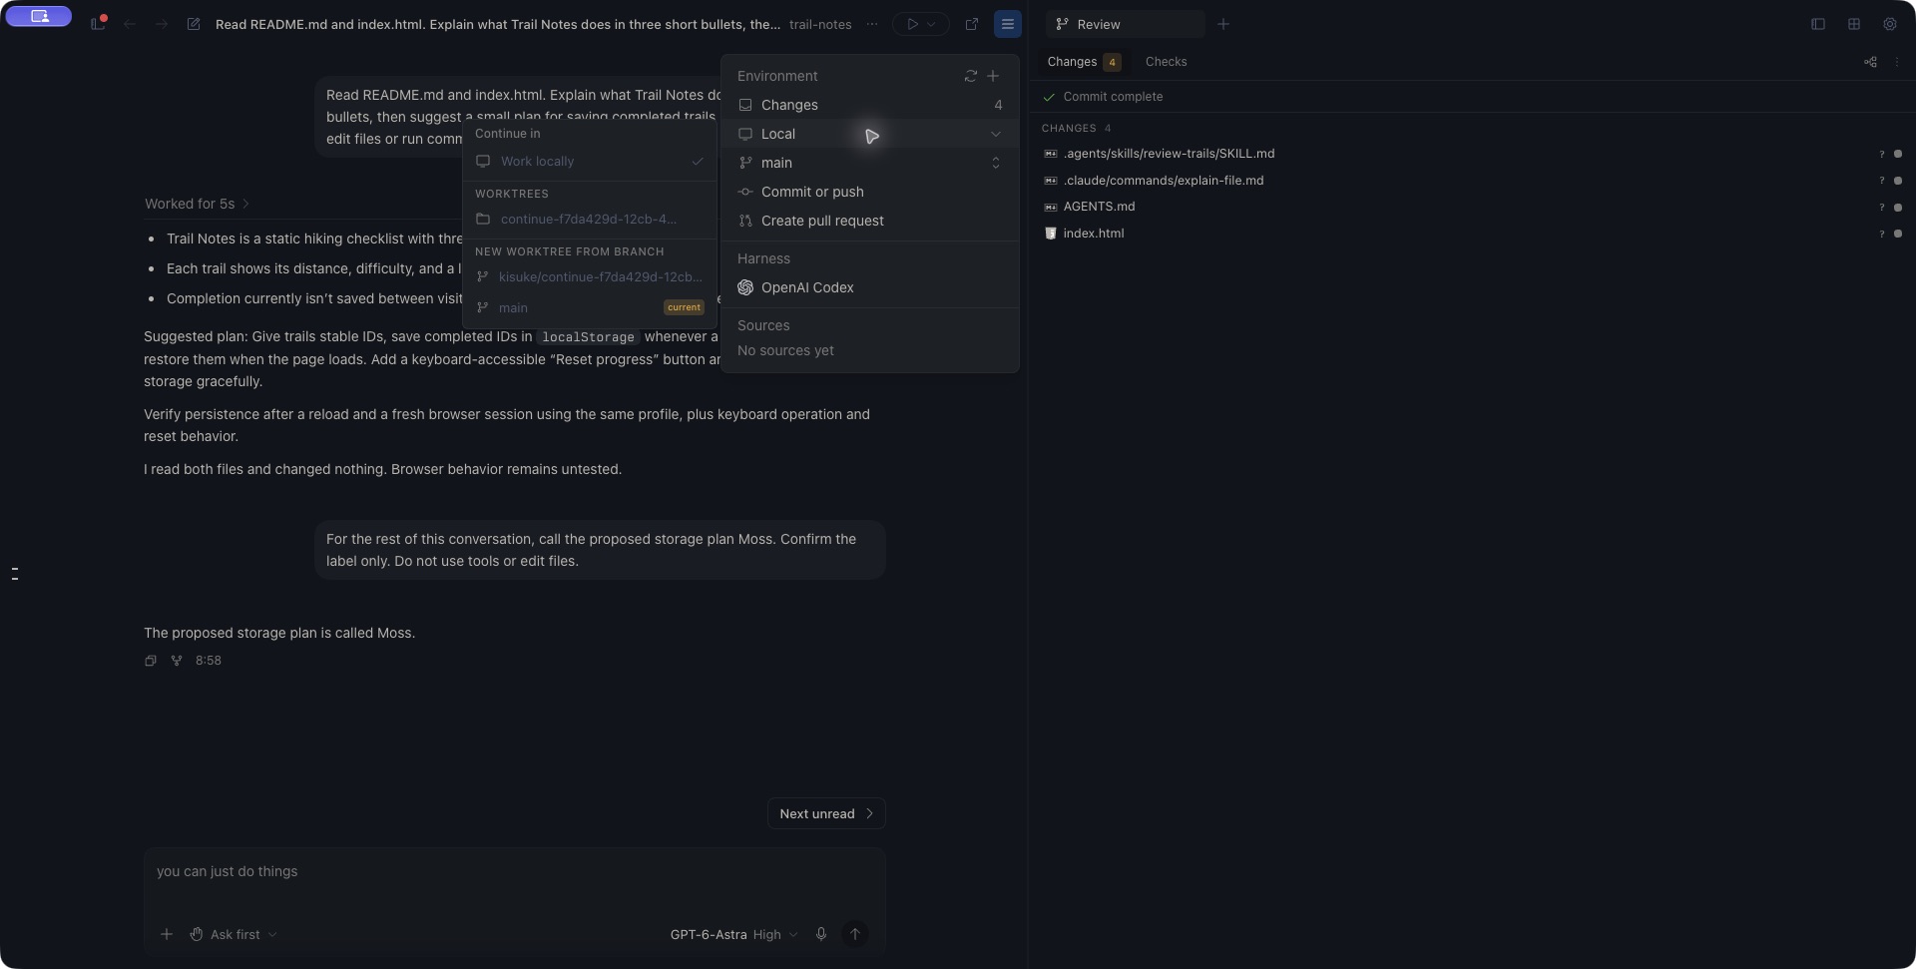
Task: Click status dot for SKILL.md row
Action: coord(1898,154)
